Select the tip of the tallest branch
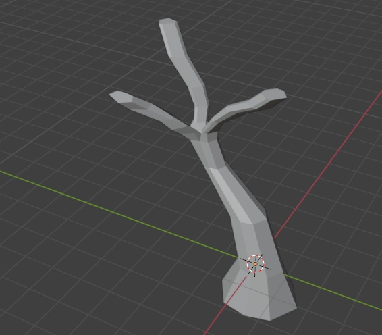The width and height of the screenshot is (382, 335). tap(168, 22)
